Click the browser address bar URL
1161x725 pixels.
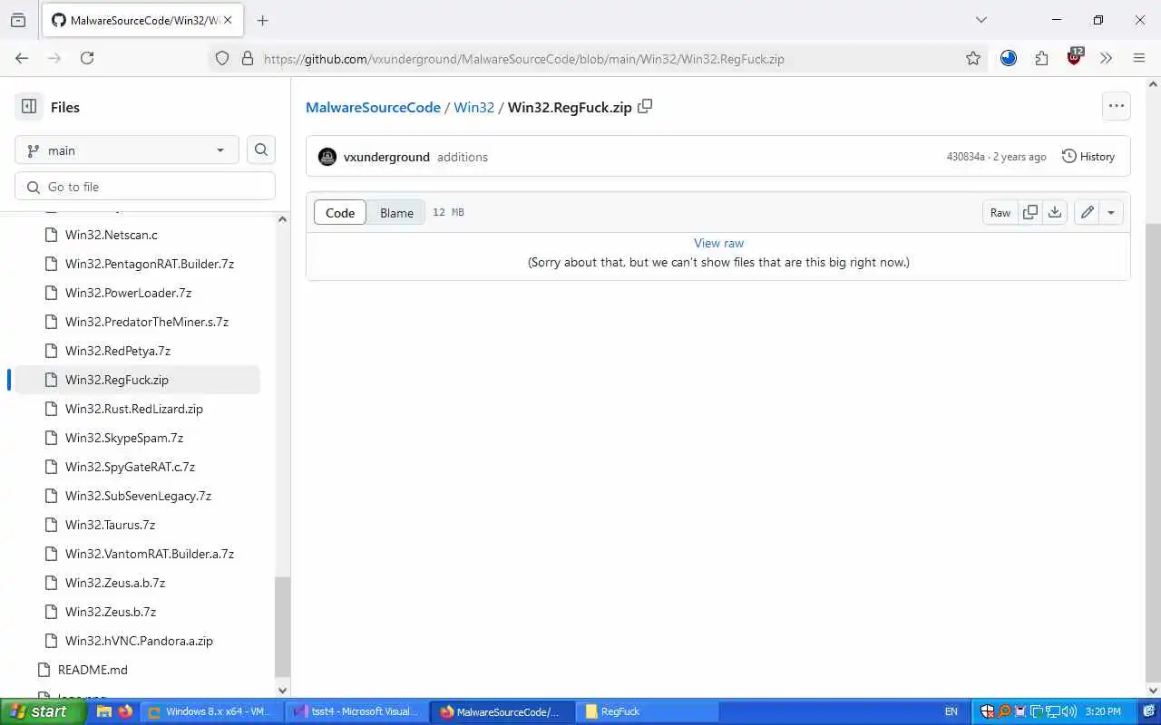(x=524, y=58)
